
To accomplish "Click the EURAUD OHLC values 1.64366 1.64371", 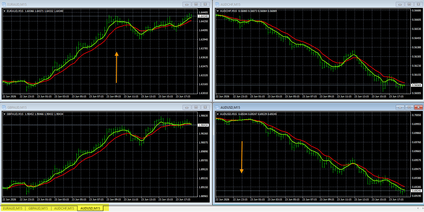I will coord(34,11).
